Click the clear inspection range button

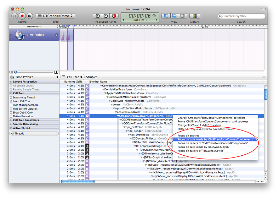[x=105, y=16]
